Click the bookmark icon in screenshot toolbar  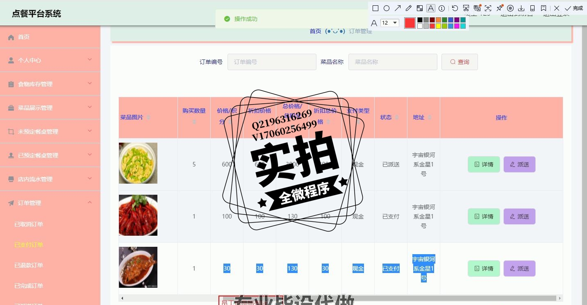tap(544, 8)
